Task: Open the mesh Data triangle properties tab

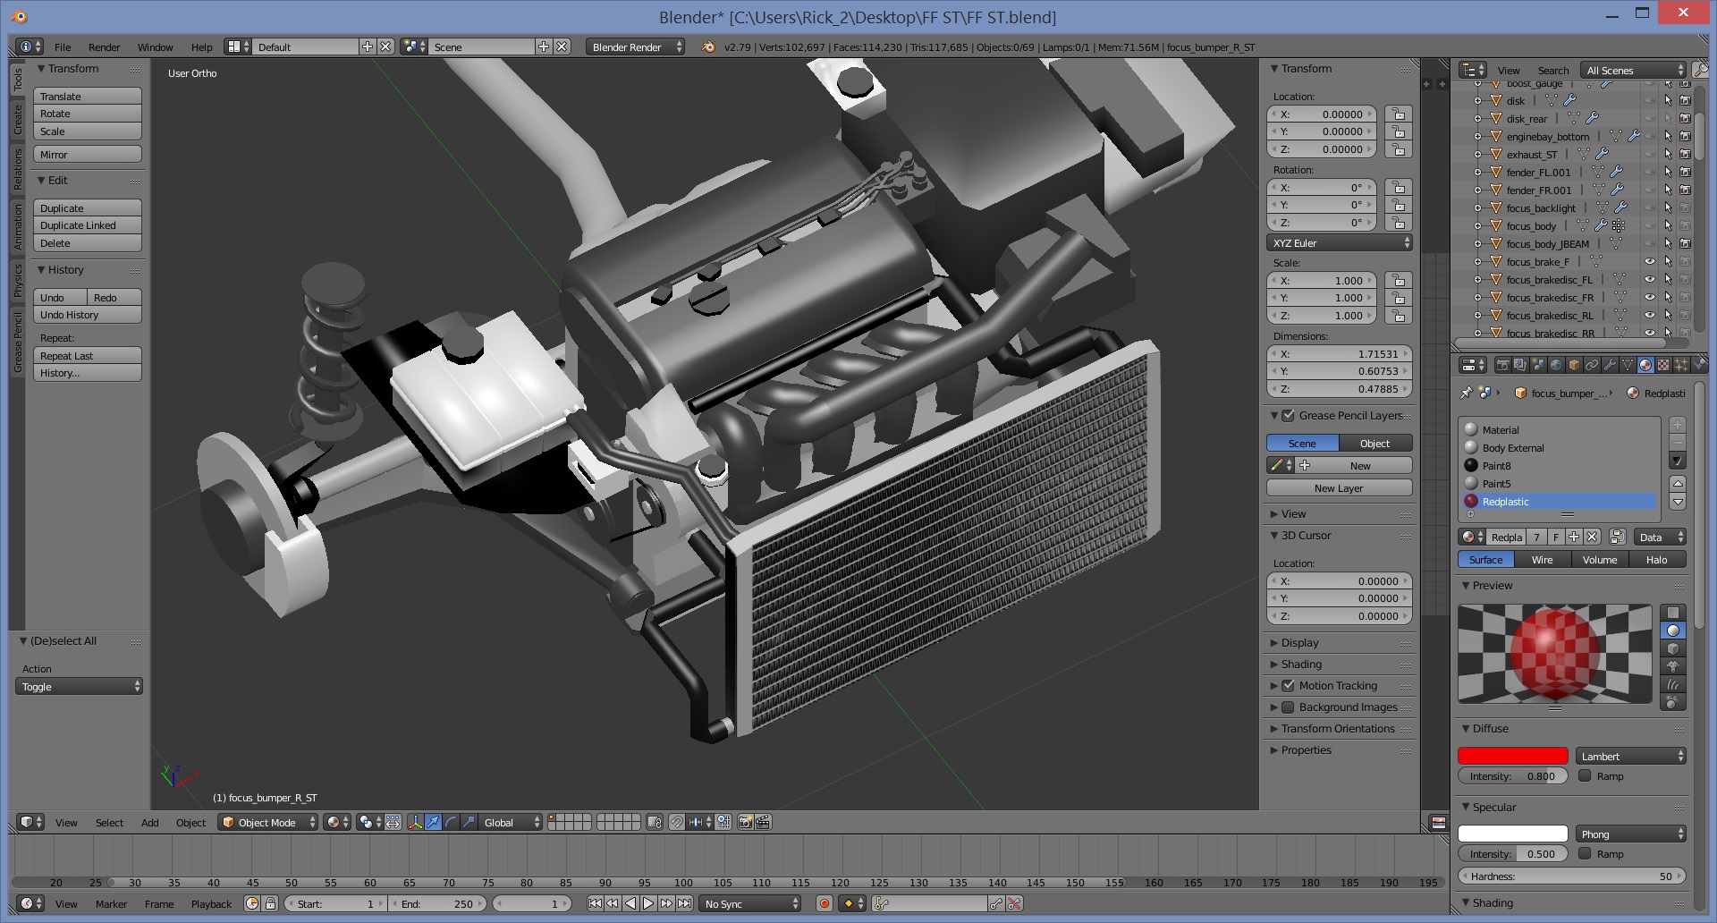Action: click(x=1628, y=365)
